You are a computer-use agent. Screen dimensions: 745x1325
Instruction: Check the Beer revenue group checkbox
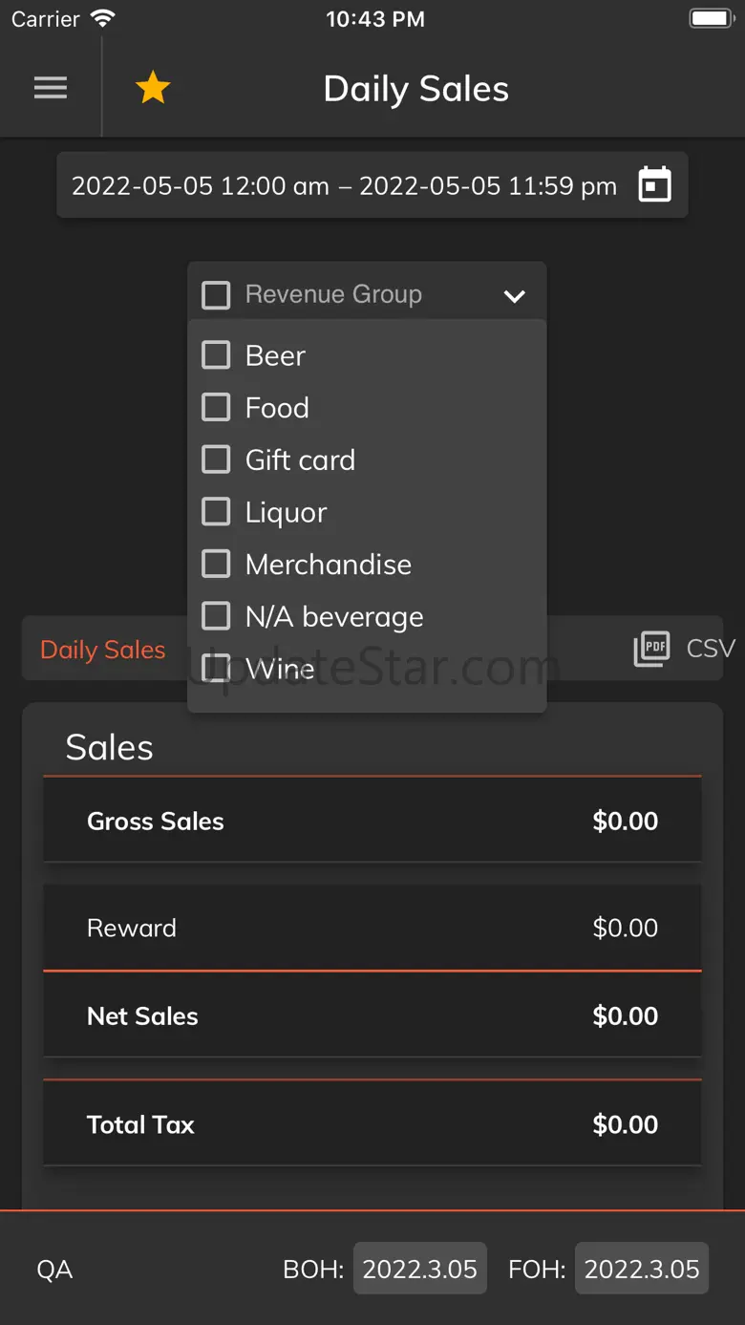coord(217,355)
